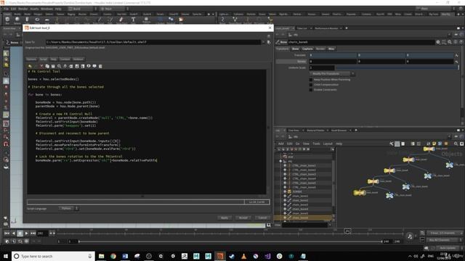Image resolution: width=465 pixels, height=261 pixels.
Task: Click the grid list mode icon in the network toolbar
Action: pyautogui.click(x=397, y=144)
